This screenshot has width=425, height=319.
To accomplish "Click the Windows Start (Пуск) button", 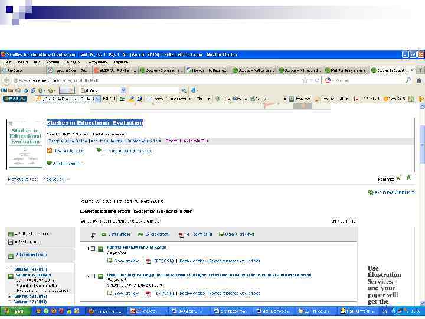I will [x=15, y=311].
